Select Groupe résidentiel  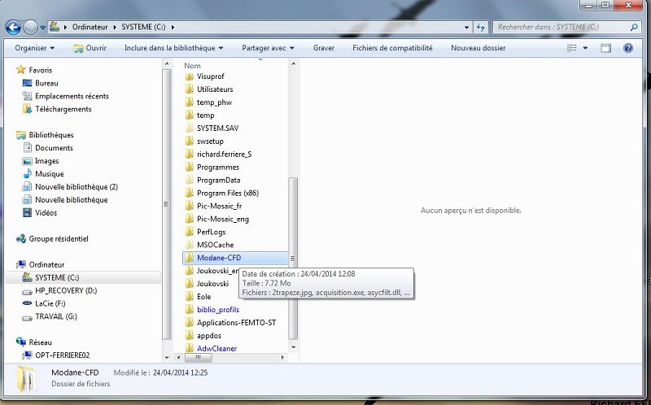[59, 238]
